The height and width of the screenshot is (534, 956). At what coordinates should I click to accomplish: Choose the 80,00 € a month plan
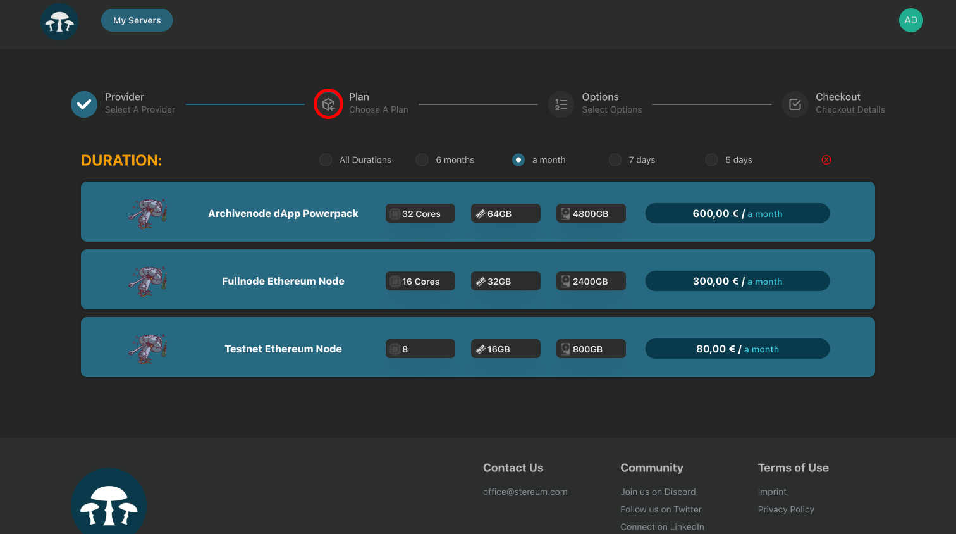point(737,349)
